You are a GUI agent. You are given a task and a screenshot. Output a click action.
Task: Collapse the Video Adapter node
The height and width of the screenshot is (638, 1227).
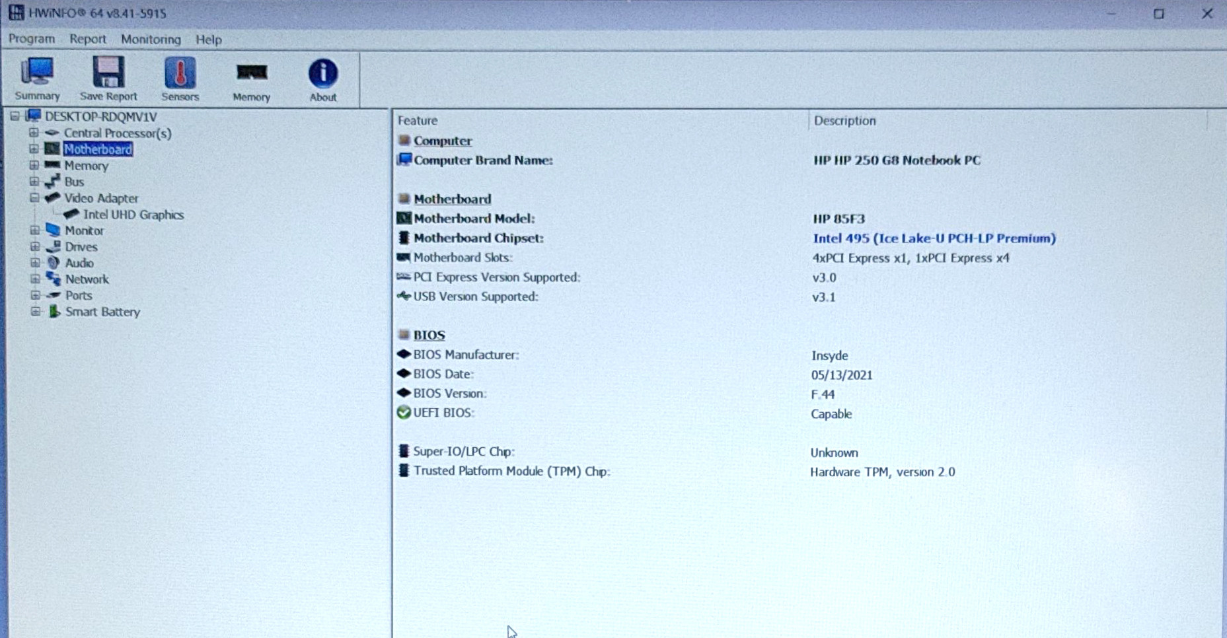tap(34, 197)
